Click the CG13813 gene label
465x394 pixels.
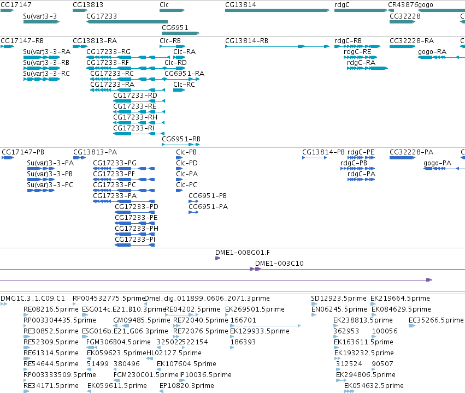[88, 5]
